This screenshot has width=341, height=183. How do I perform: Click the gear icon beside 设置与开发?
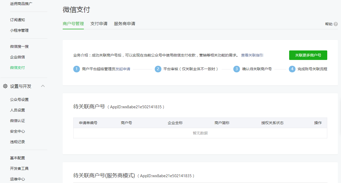click(x=5, y=86)
